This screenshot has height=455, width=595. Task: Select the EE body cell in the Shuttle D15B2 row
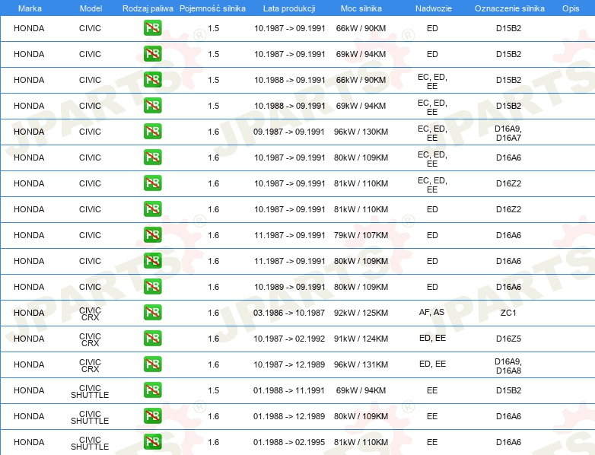point(432,390)
